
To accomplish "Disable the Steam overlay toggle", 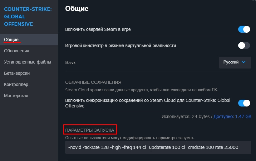I will 244,29.
